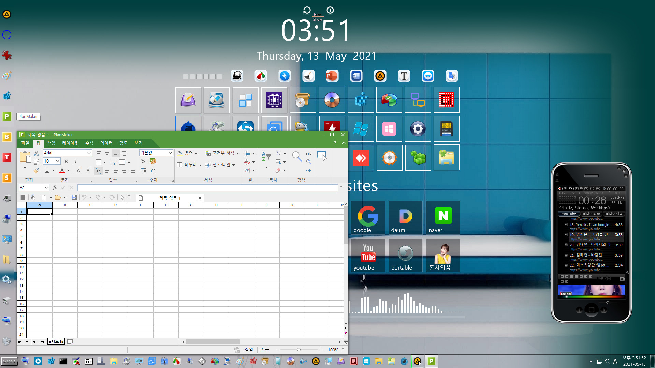Open the 조건부 서식 dropdown
Image resolution: width=655 pixels, height=368 pixels.
point(222,153)
